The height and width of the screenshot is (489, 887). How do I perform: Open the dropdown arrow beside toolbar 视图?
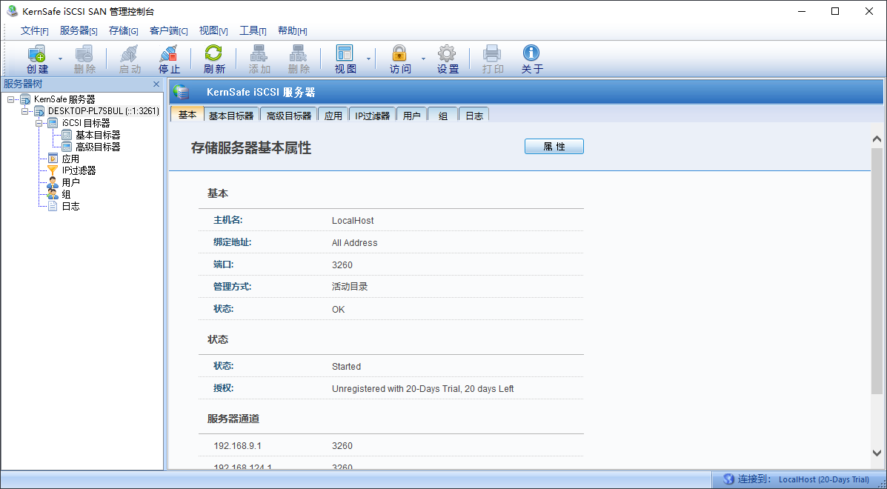pos(368,59)
